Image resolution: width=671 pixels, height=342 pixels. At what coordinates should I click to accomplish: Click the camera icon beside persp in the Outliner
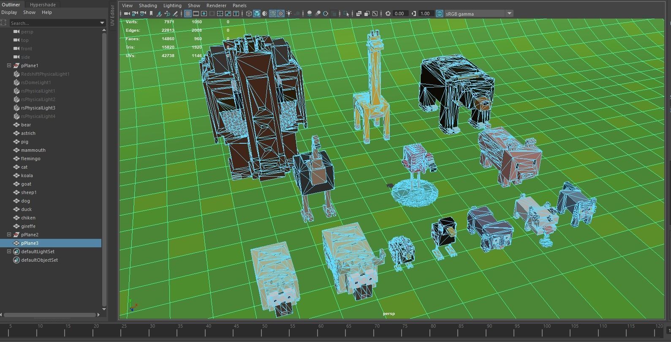coord(16,32)
